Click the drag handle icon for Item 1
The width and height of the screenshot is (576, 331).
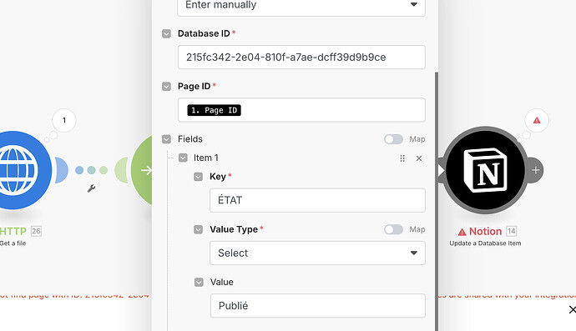pos(402,158)
